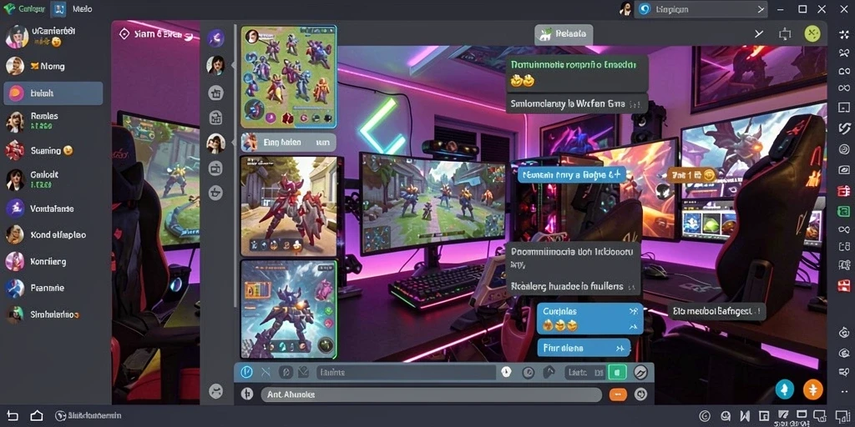Click the blue microphone circle button
Image resolution: width=855 pixels, height=427 pixels.
(785, 389)
